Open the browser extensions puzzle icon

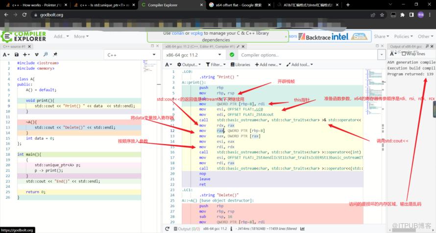coord(402,15)
